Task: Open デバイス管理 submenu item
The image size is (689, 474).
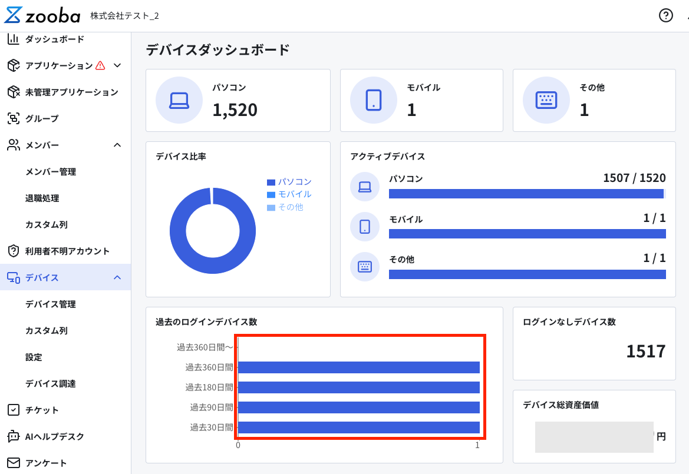Action: pyautogui.click(x=51, y=304)
